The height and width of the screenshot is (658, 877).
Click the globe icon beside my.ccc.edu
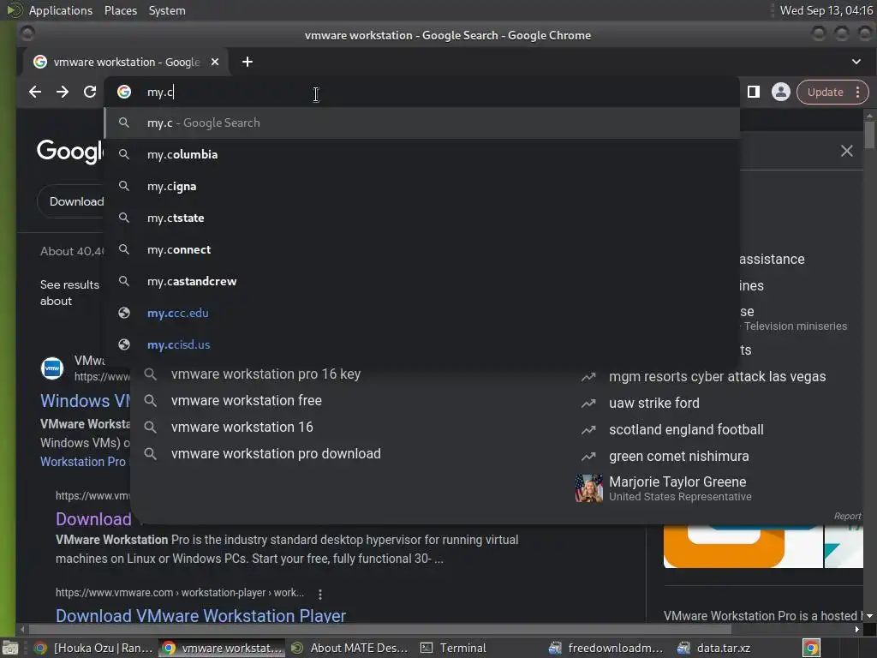124,314
